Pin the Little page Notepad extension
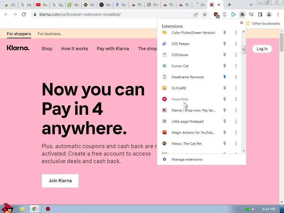The width and height of the screenshot is (284, 213). pos(225,121)
